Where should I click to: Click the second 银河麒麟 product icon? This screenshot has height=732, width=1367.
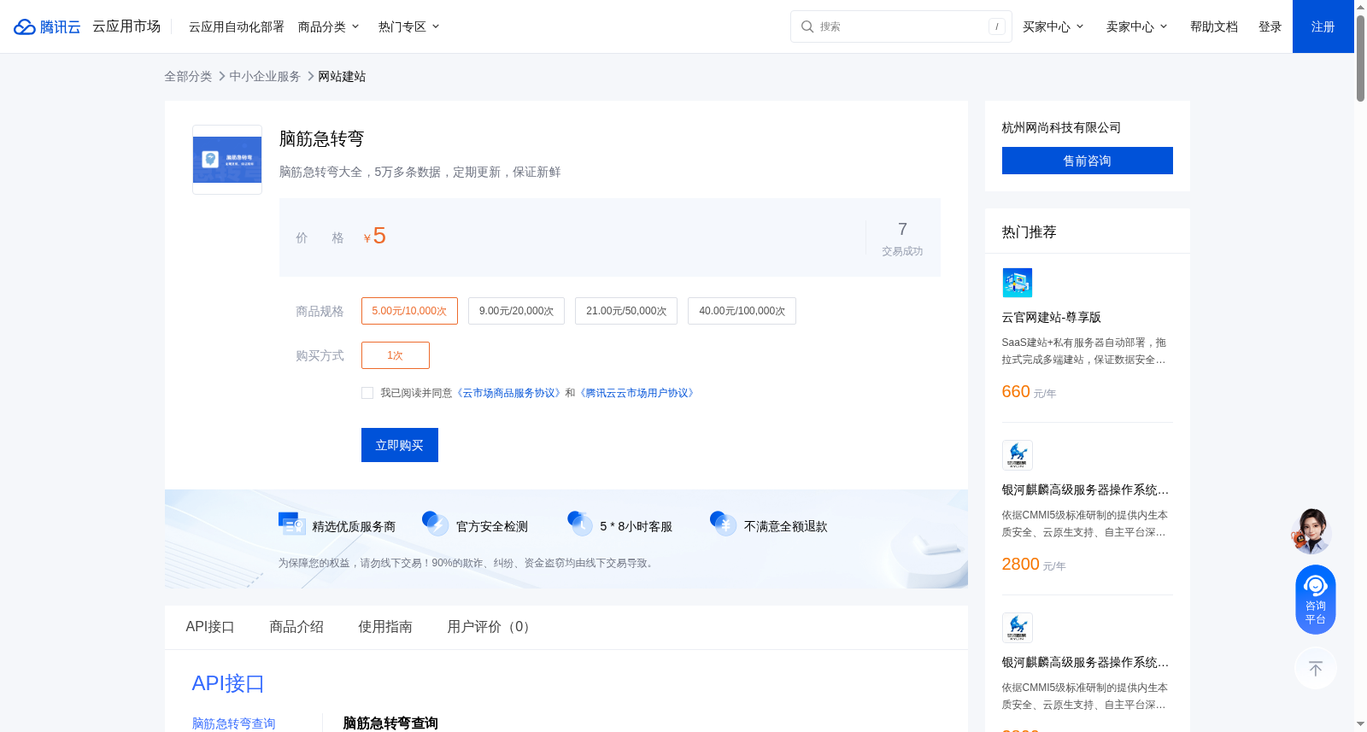(x=1017, y=628)
